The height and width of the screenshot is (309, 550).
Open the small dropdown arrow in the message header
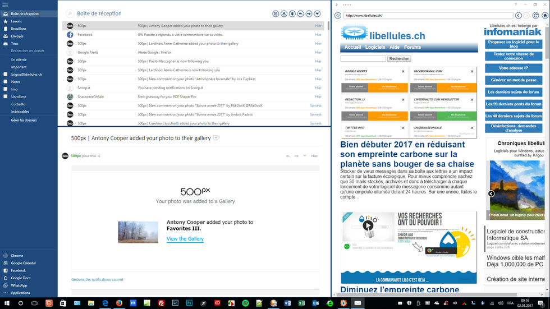pos(305,155)
